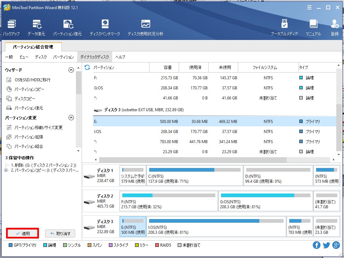Open the バックアップ backup tool
The height and width of the screenshot is (258, 344).
(x=11, y=28)
